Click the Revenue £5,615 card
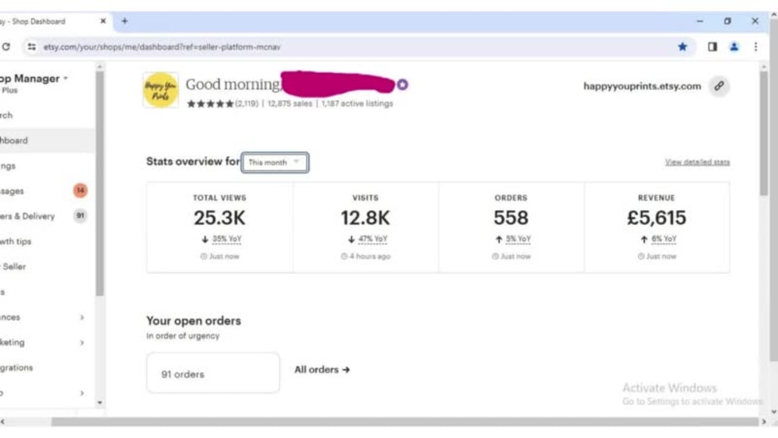 pos(657,227)
